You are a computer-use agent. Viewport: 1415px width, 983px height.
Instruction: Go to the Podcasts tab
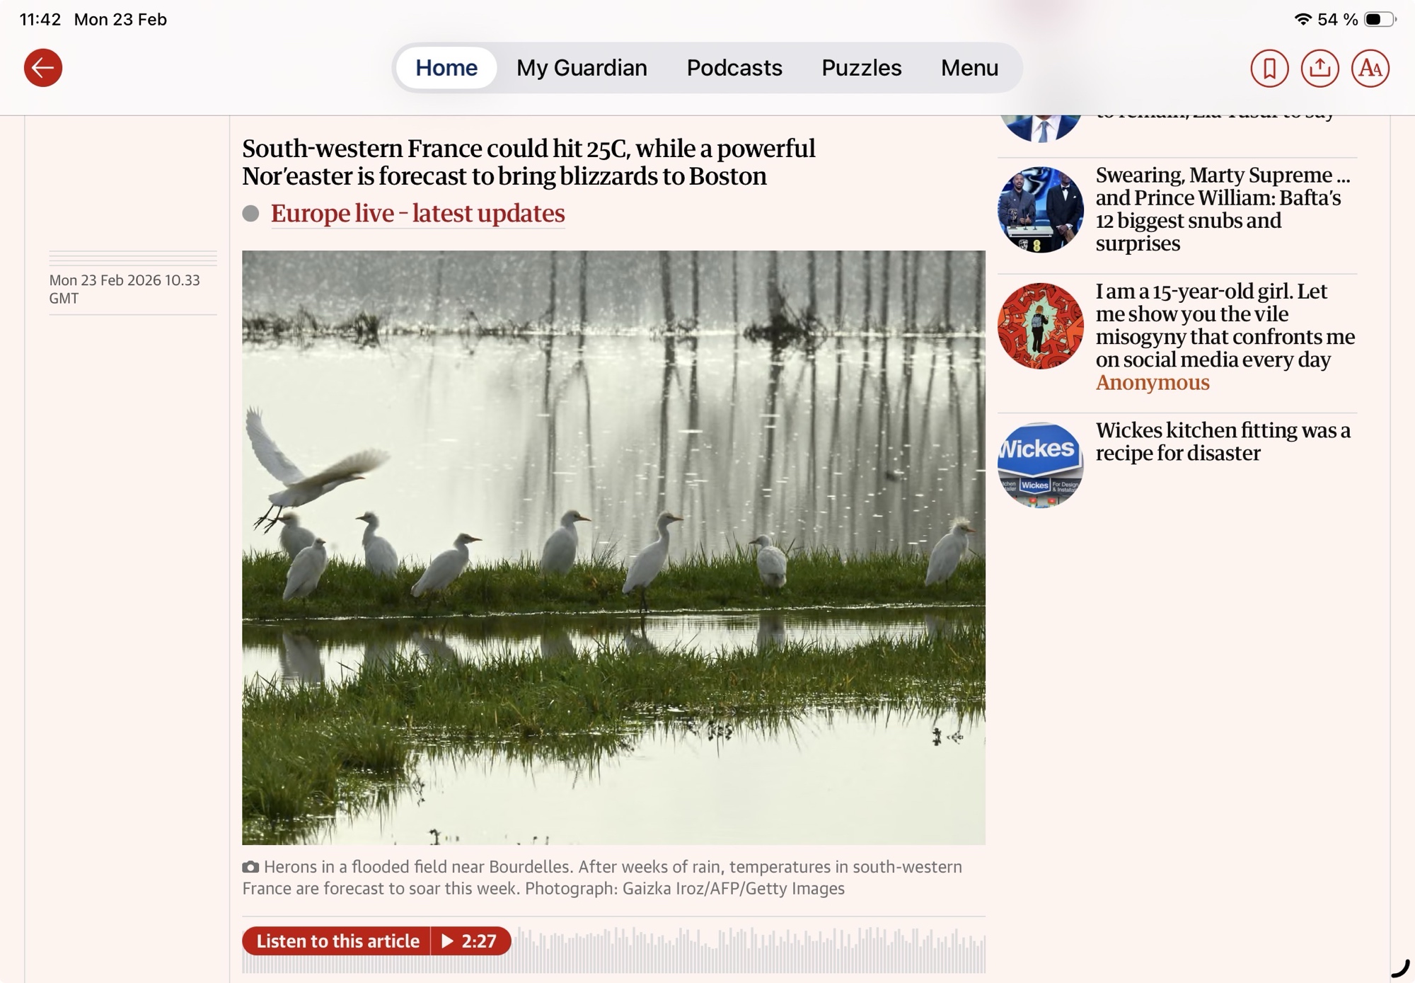[734, 68]
